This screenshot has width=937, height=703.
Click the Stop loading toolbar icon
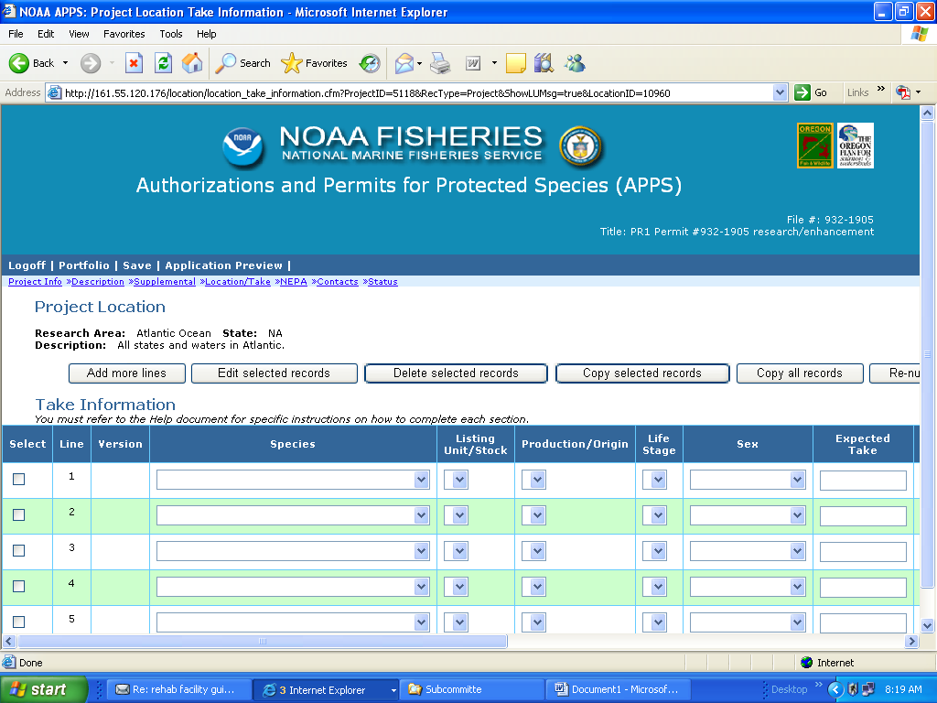click(x=134, y=63)
